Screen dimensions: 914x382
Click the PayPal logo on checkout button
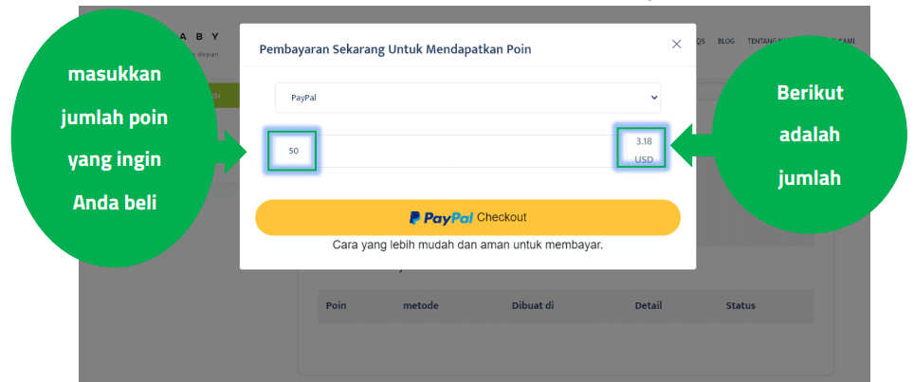[x=441, y=217]
